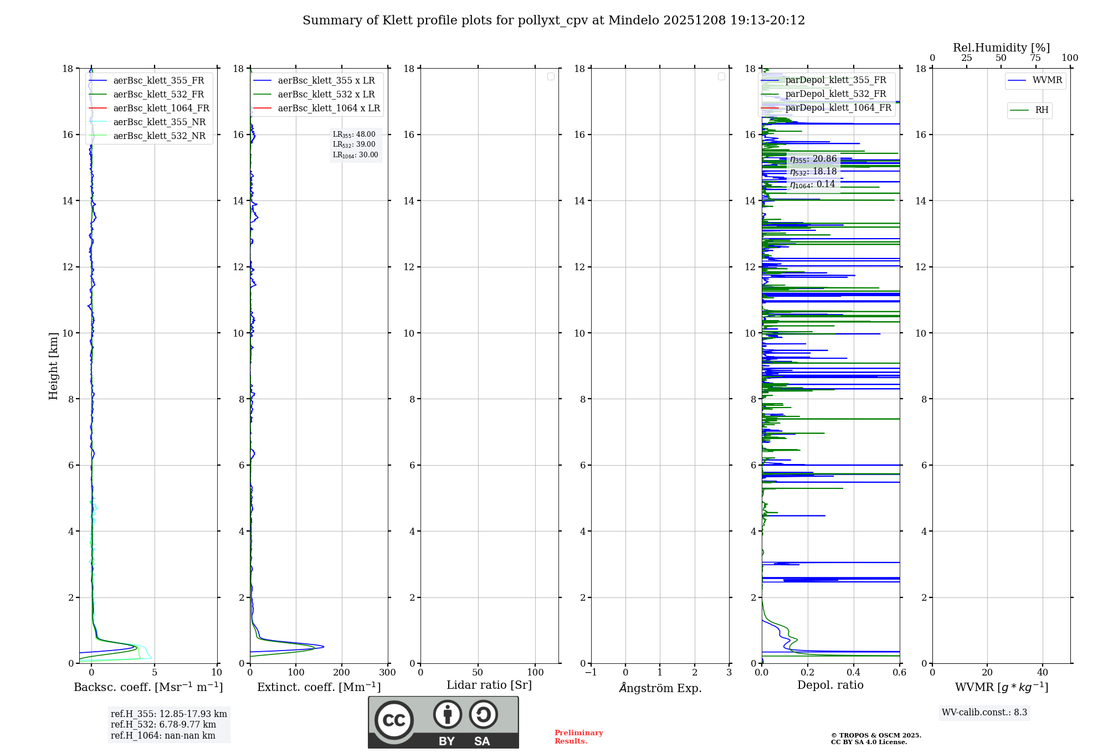Click the empty legend box in Lidar ratio plot
Screen dimensions: 1108x753
point(551,76)
